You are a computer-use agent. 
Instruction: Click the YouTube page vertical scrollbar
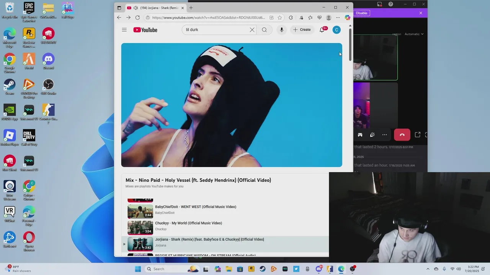click(350, 44)
